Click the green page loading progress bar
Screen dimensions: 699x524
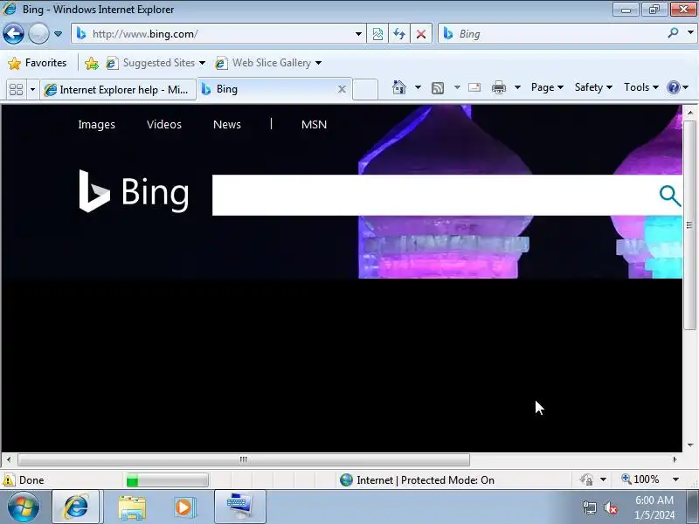(167, 479)
